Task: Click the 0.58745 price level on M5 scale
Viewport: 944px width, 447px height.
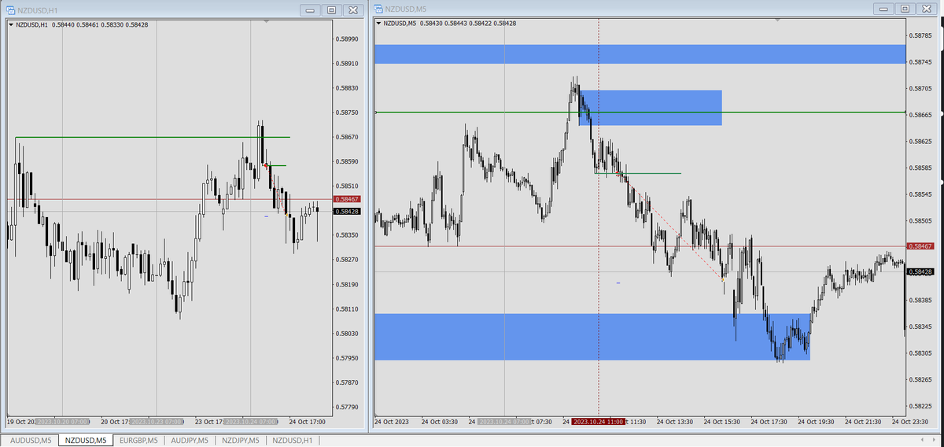Action: click(x=920, y=62)
